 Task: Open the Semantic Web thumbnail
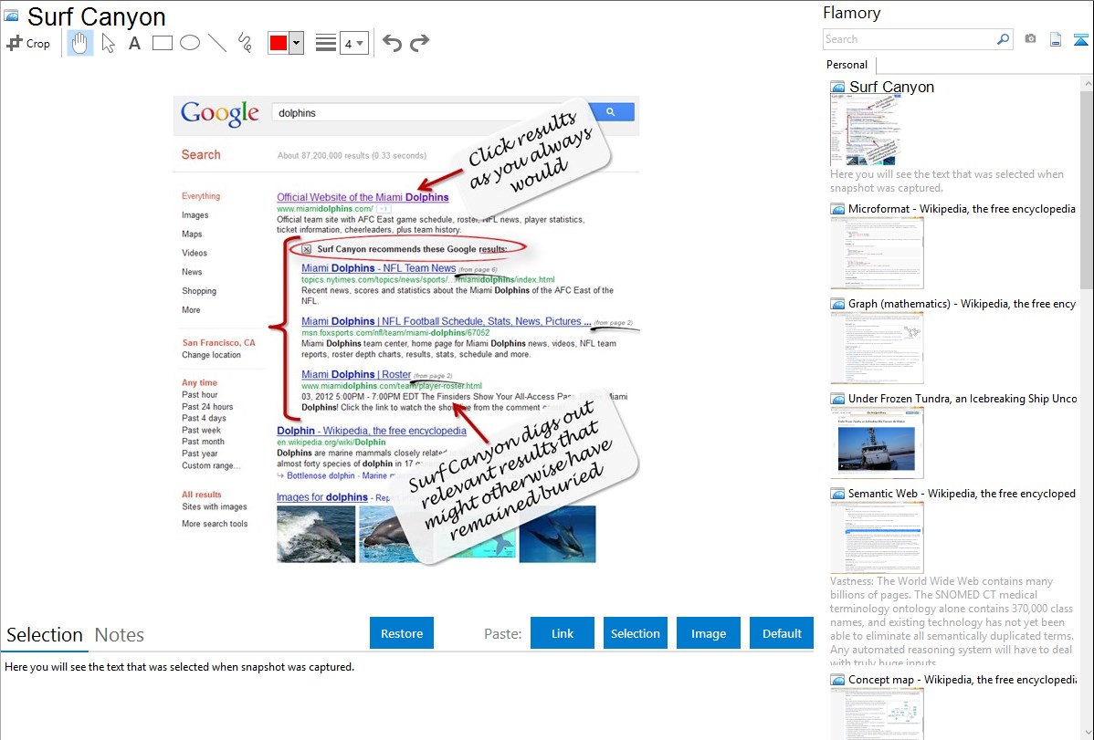coord(877,537)
